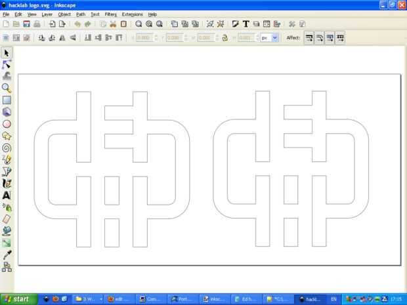
Task: Toggle the lock width and height ratio
Action: click(x=225, y=38)
